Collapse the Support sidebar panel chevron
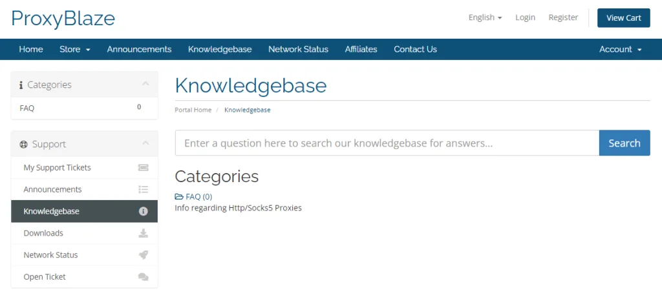 tap(145, 143)
